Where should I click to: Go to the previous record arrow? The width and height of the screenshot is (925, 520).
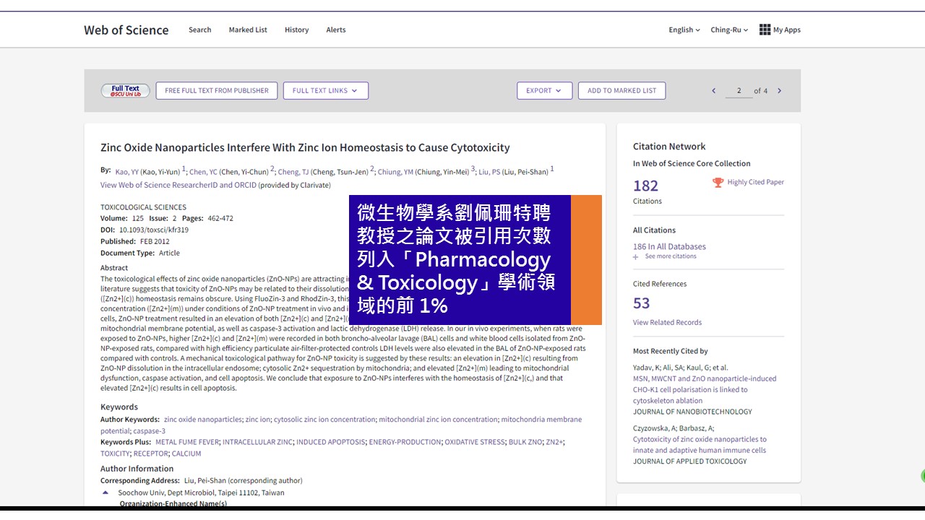[x=714, y=91]
